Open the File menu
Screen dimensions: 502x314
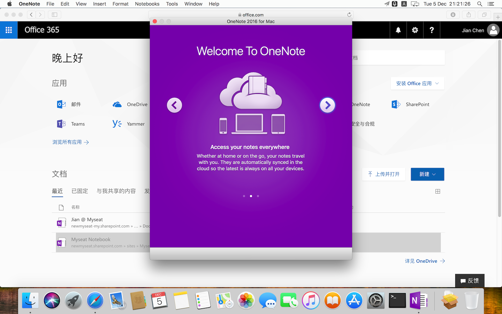click(x=50, y=4)
